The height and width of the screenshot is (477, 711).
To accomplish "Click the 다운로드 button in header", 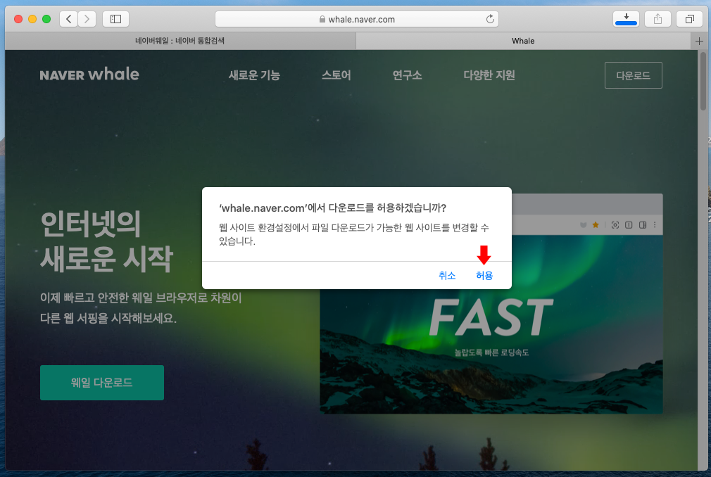I will pos(633,75).
